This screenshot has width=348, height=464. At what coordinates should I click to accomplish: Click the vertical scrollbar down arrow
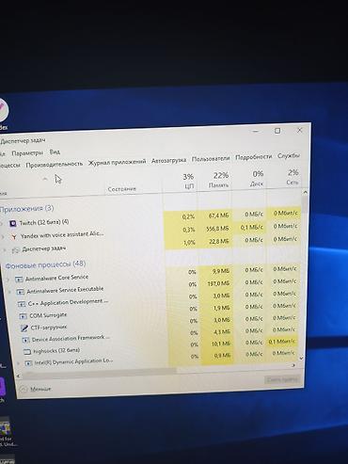tap(301, 358)
